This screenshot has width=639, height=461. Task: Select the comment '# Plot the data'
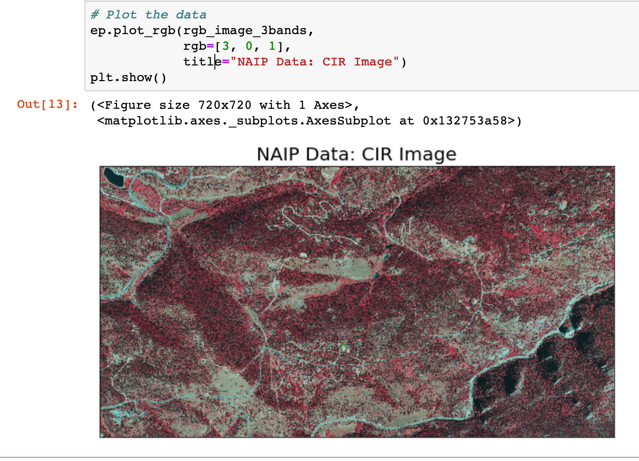point(148,14)
